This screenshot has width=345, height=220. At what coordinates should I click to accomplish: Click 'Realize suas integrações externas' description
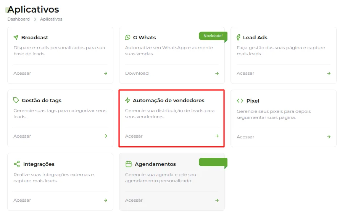[x=53, y=178]
